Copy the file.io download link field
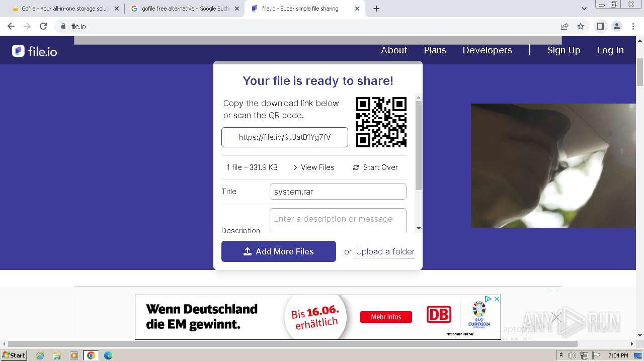The width and height of the screenshot is (644, 362). click(x=285, y=137)
